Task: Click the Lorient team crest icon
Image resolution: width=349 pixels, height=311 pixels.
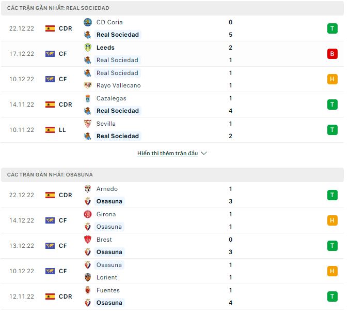Action: click(88, 277)
